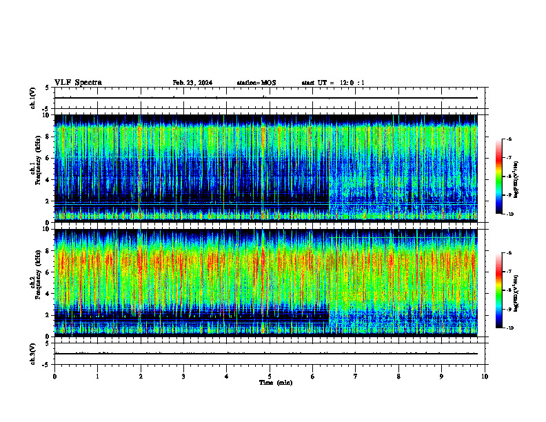Click the rightmost time axis label "10"
Screen dimensions: 546x422
pyautogui.click(x=485, y=376)
